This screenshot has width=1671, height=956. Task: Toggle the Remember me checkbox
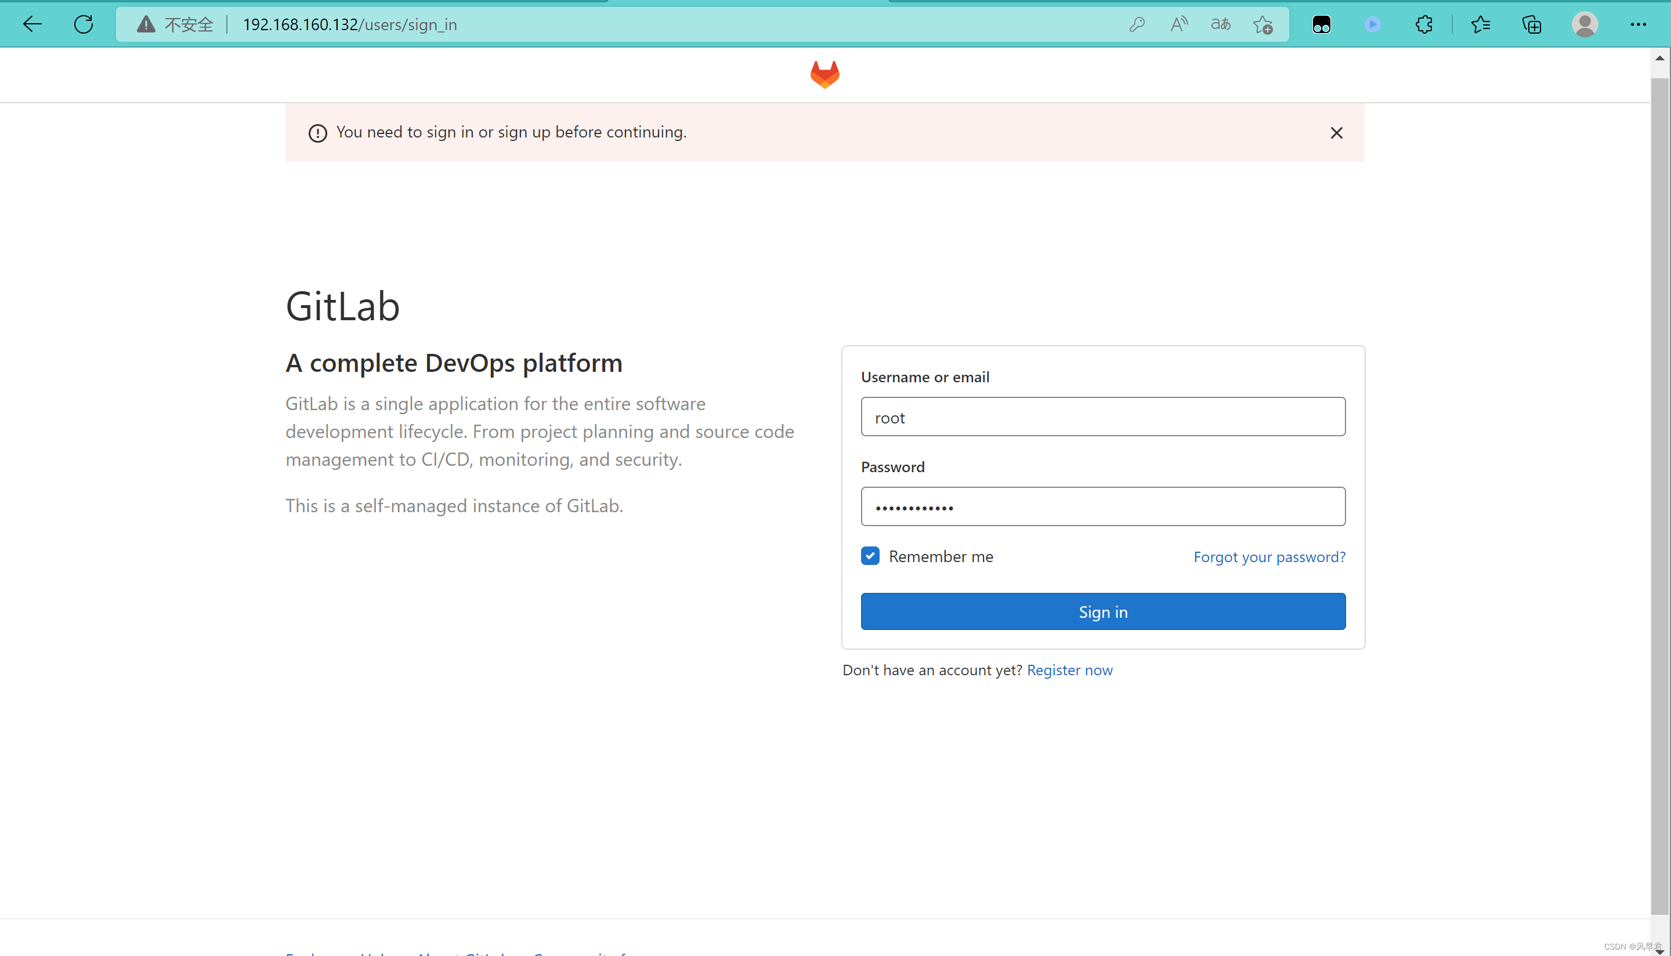tap(870, 556)
